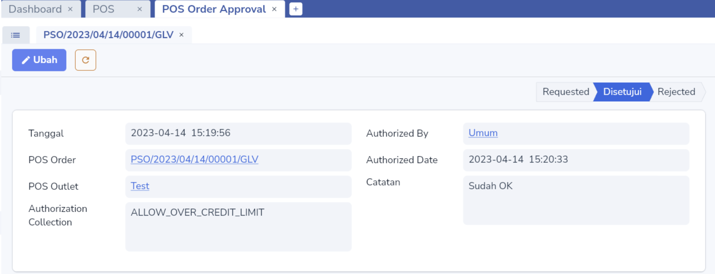Close the PSO/2023/04/14/00001/GLV record tab
Image resolution: width=715 pixels, height=274 pixels.
click(181, 35)
